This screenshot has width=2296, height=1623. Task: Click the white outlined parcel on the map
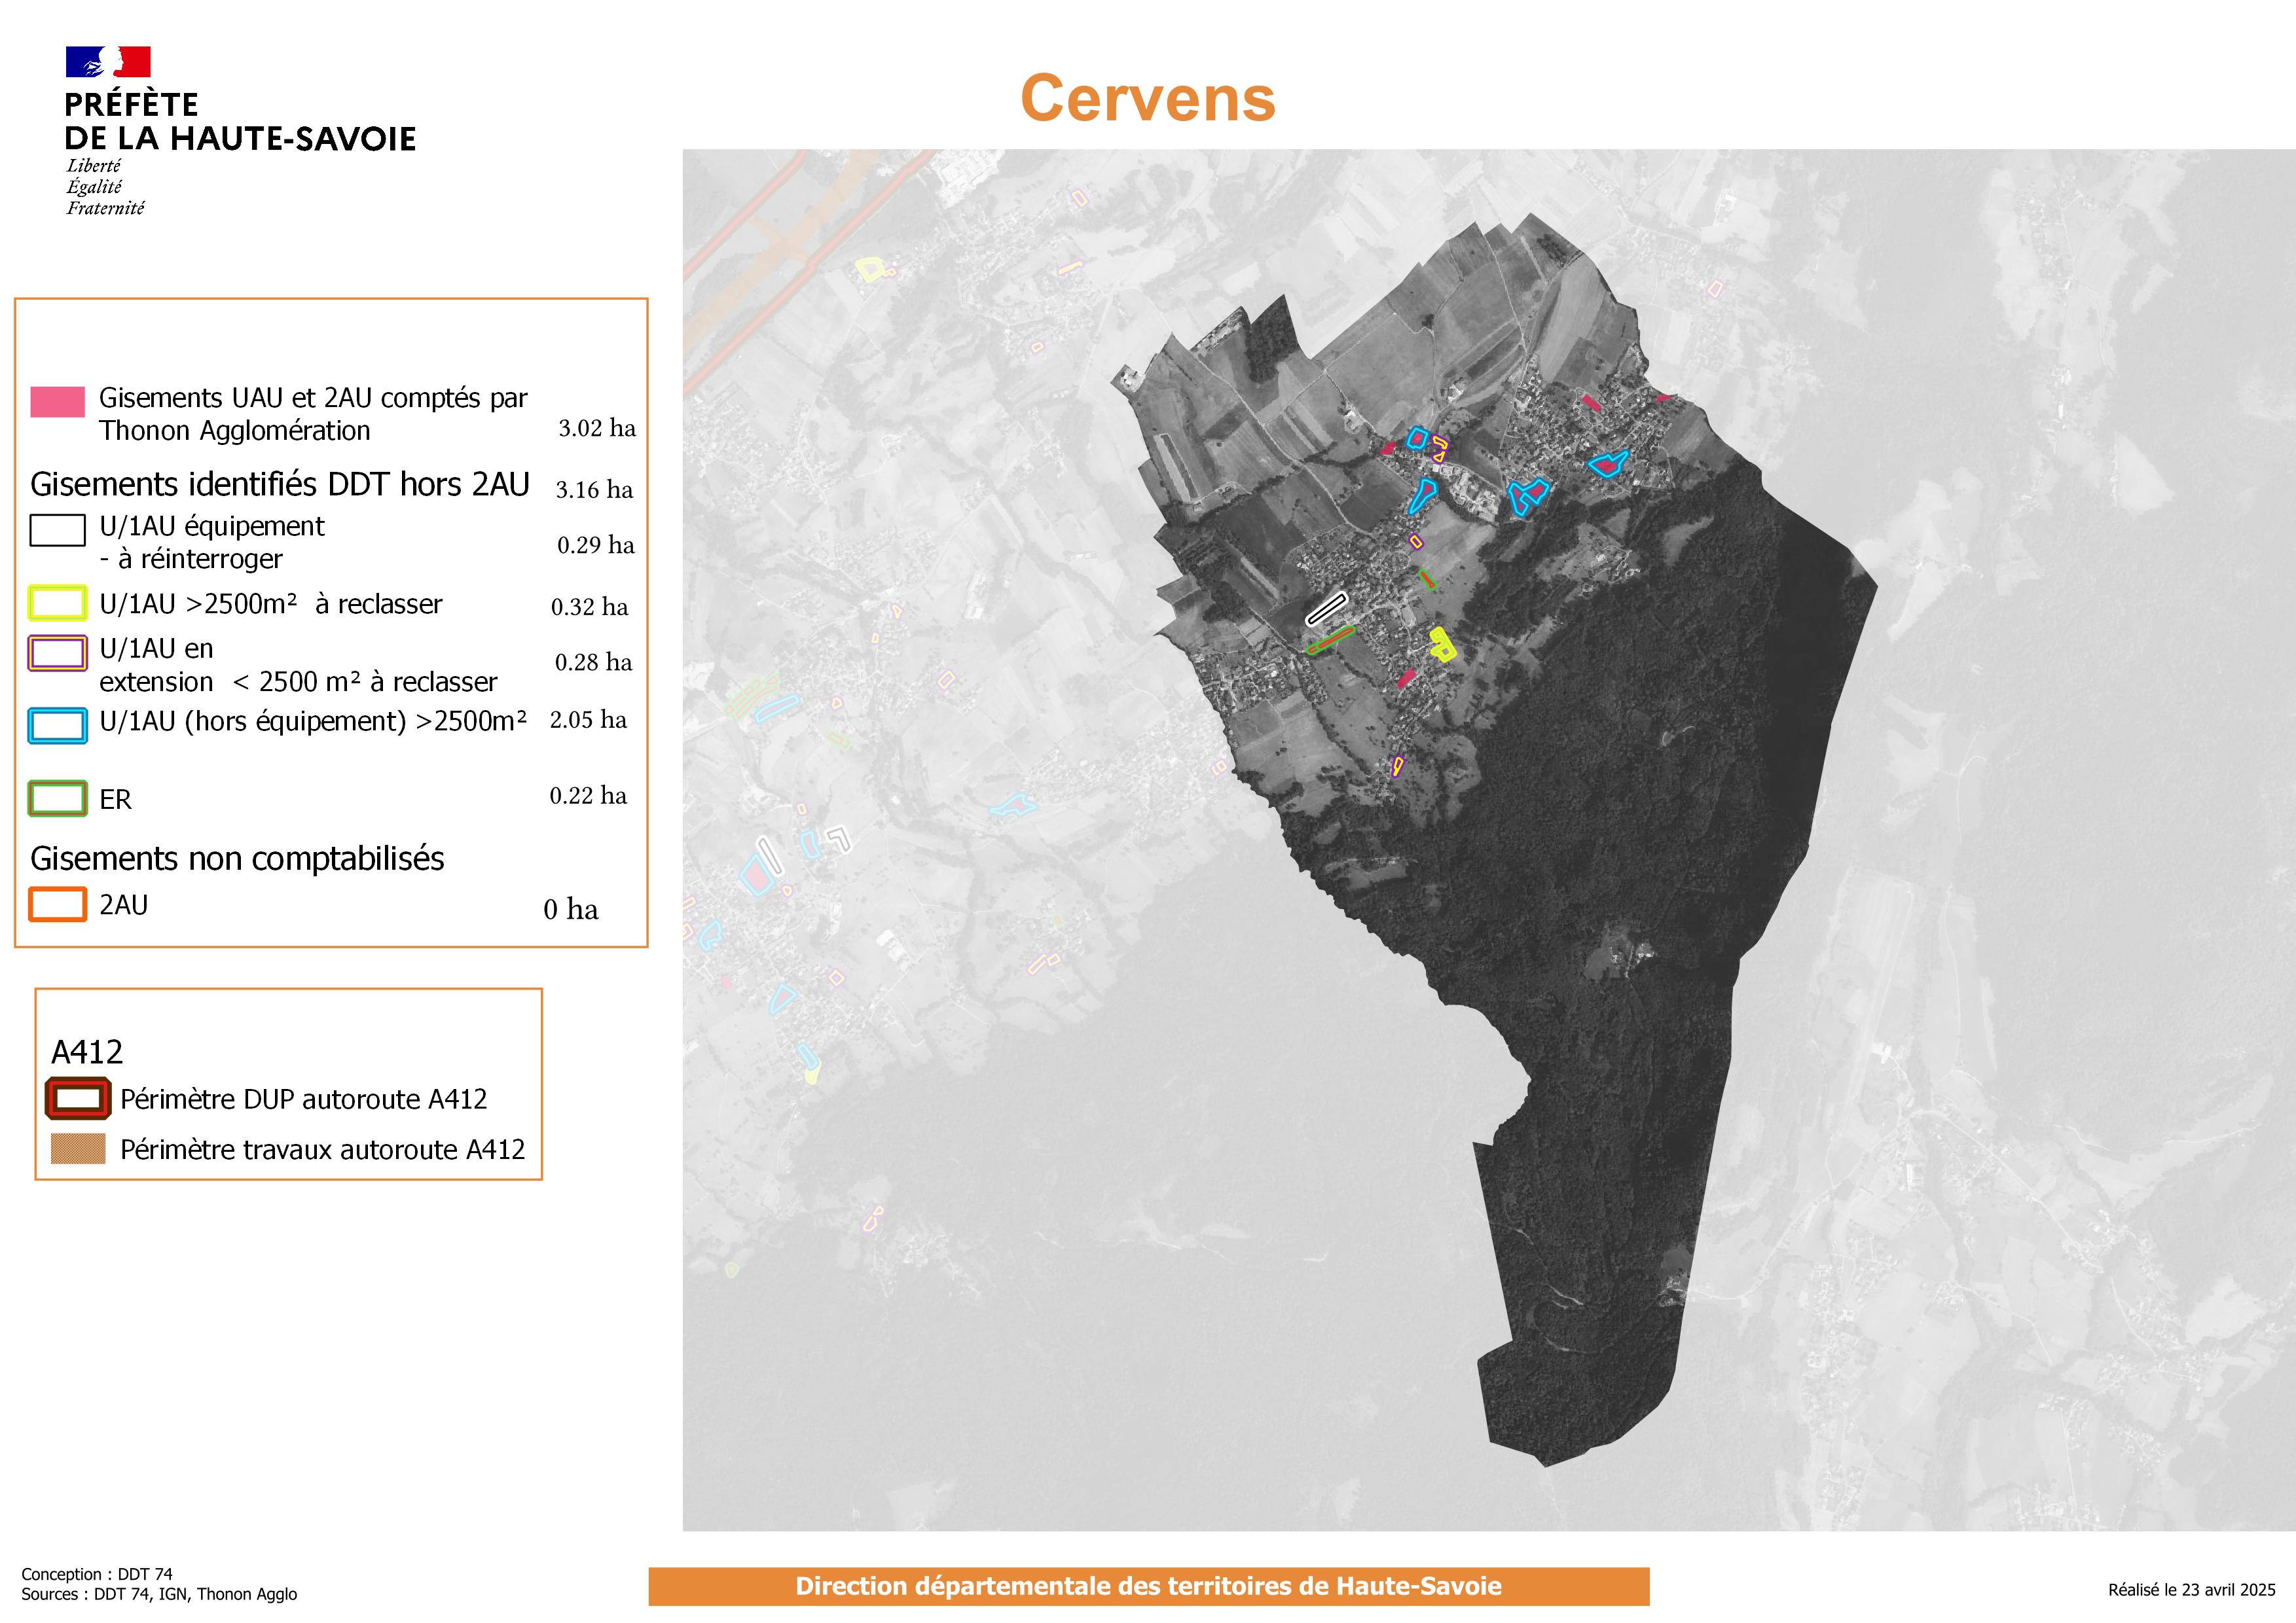1327,609
